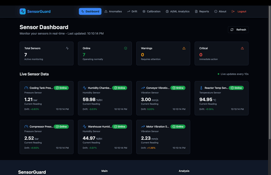Click the Critical card red alert icon
This screenshot has height=175, width=271.
click(x=242, y=48)
